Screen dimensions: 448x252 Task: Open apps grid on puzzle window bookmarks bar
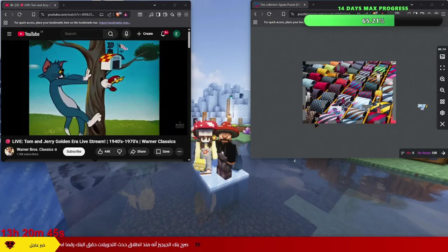(x=255, y=22)
